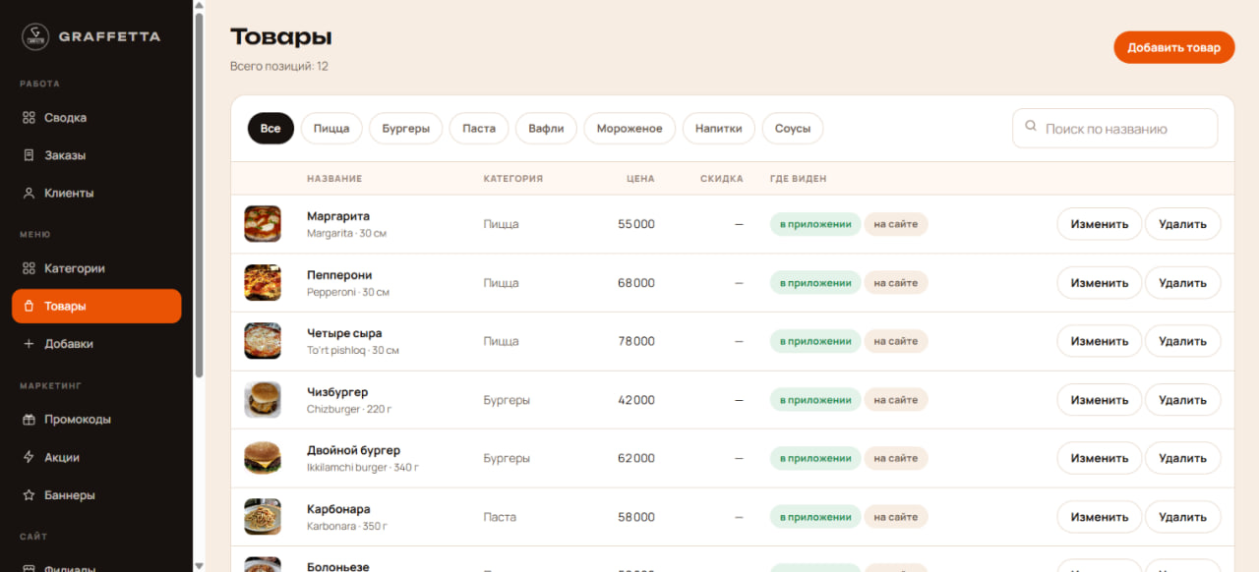Switch to the Напитки filter
Screen dimensions: 1259x572
tap(719, 129)
